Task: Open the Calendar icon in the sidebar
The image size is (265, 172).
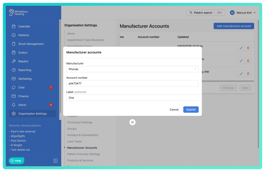Action: (14, 26)
